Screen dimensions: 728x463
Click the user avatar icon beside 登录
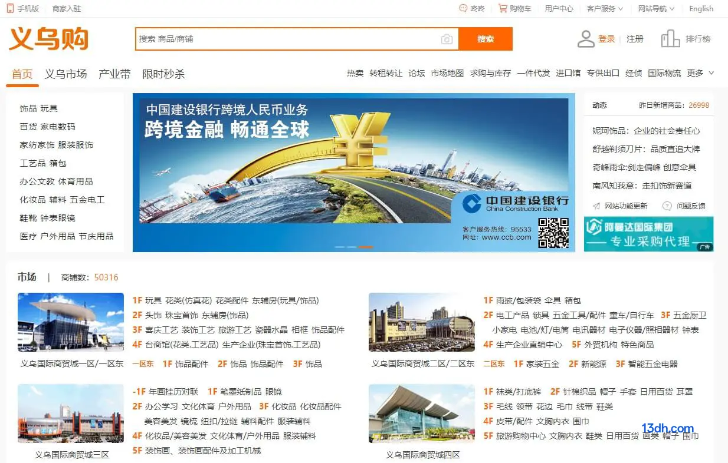pyautogui.click(x=586, y=39)
